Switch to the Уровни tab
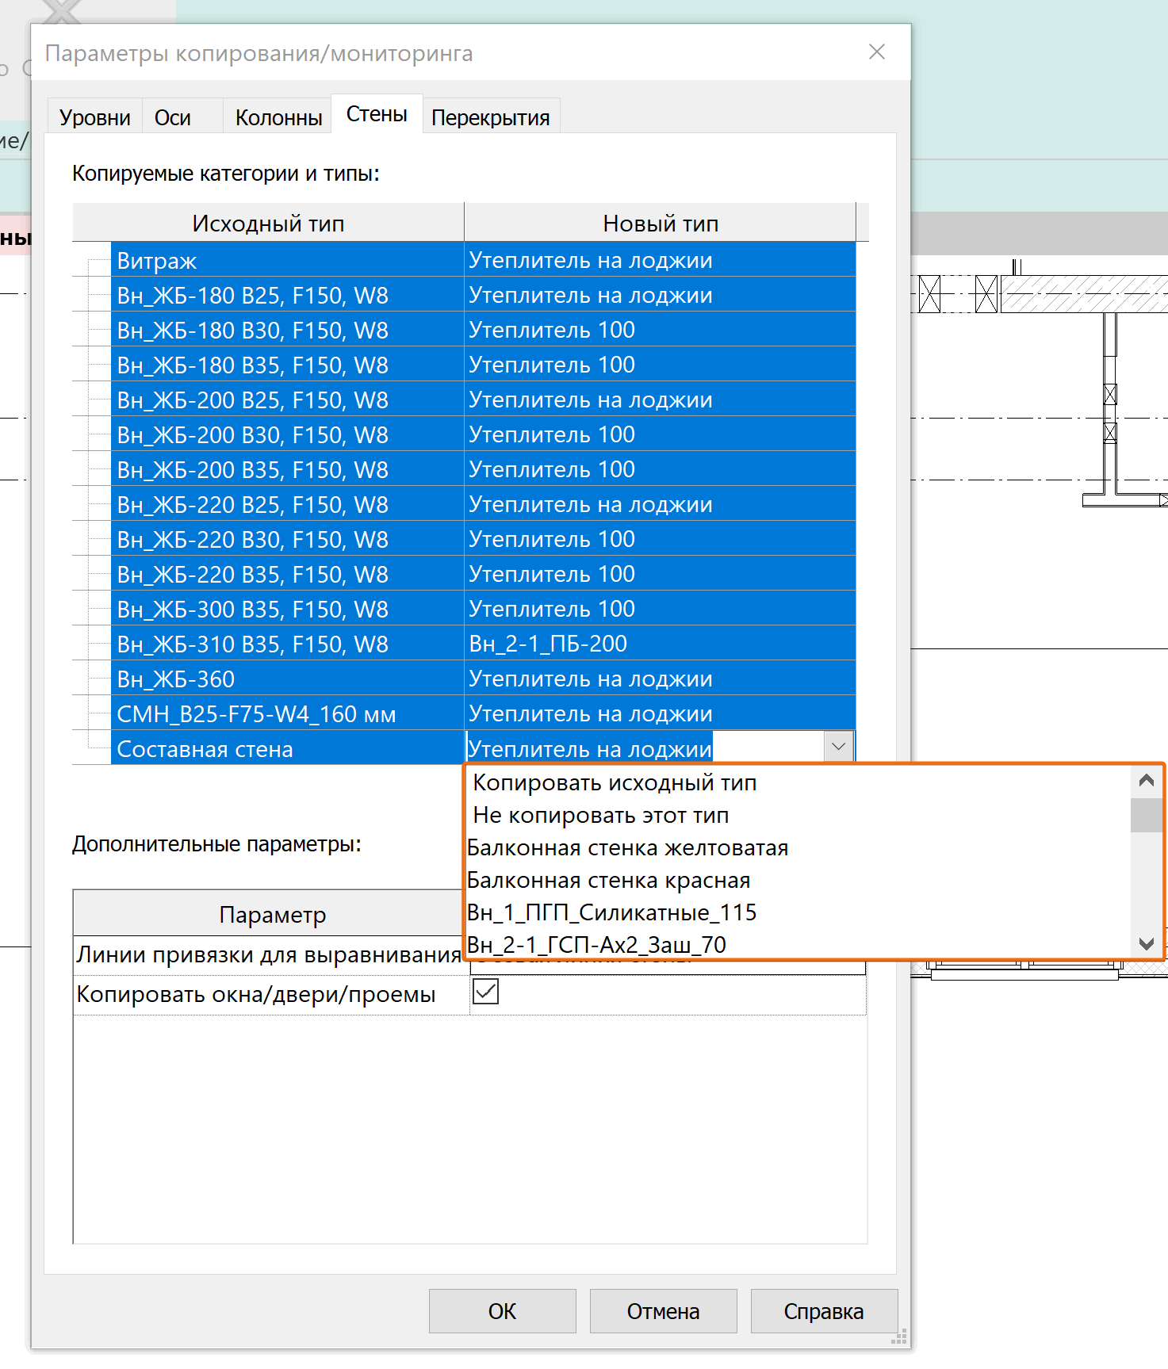 pyautogui.click(x=95, y=117)
